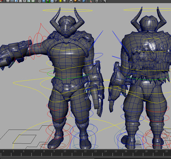Enable the wireframe cube display icon
The height and width of the screenshot is (159, 171).
pyautogui.click(x=39, y=1)
